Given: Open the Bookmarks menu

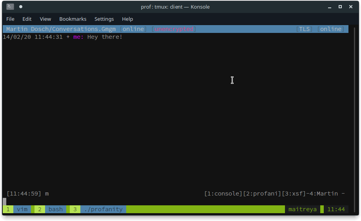Looking at the screenshot, I should (x=73, y=19).
